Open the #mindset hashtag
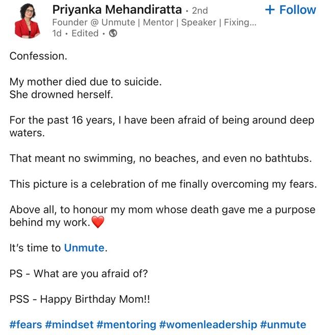 [x=69, y=325]
